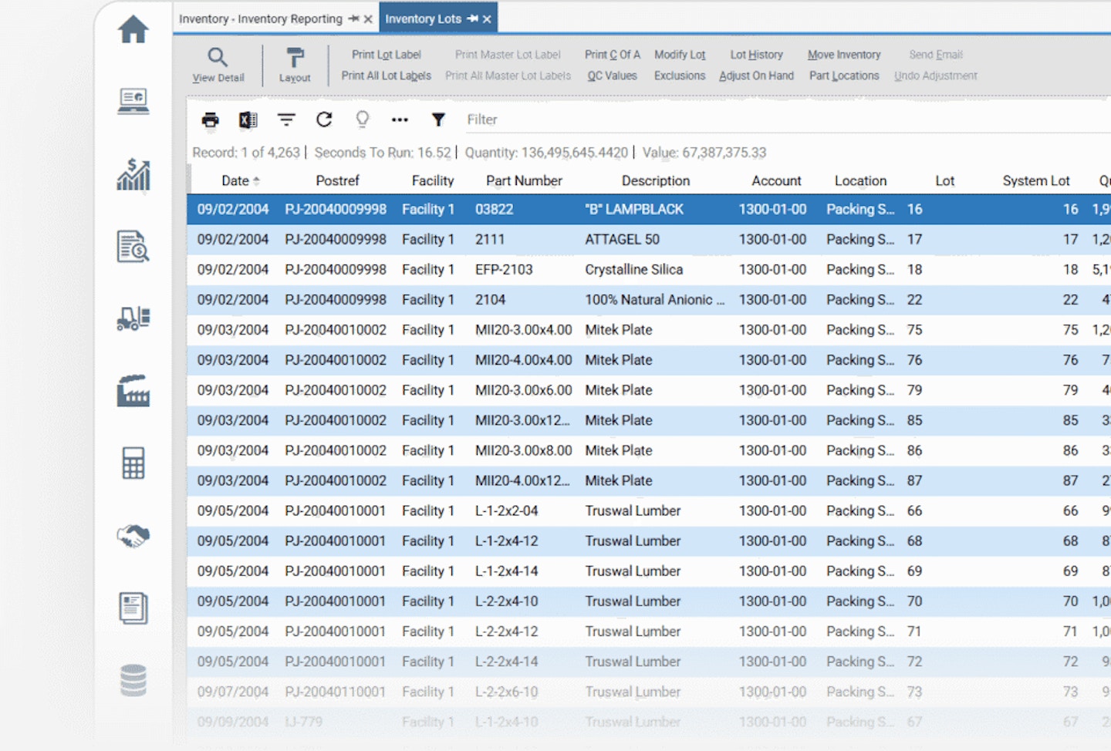1111x751 pixels.
Task: Click part number MII20-4.00x4.00
Action: tap(523, 359)
